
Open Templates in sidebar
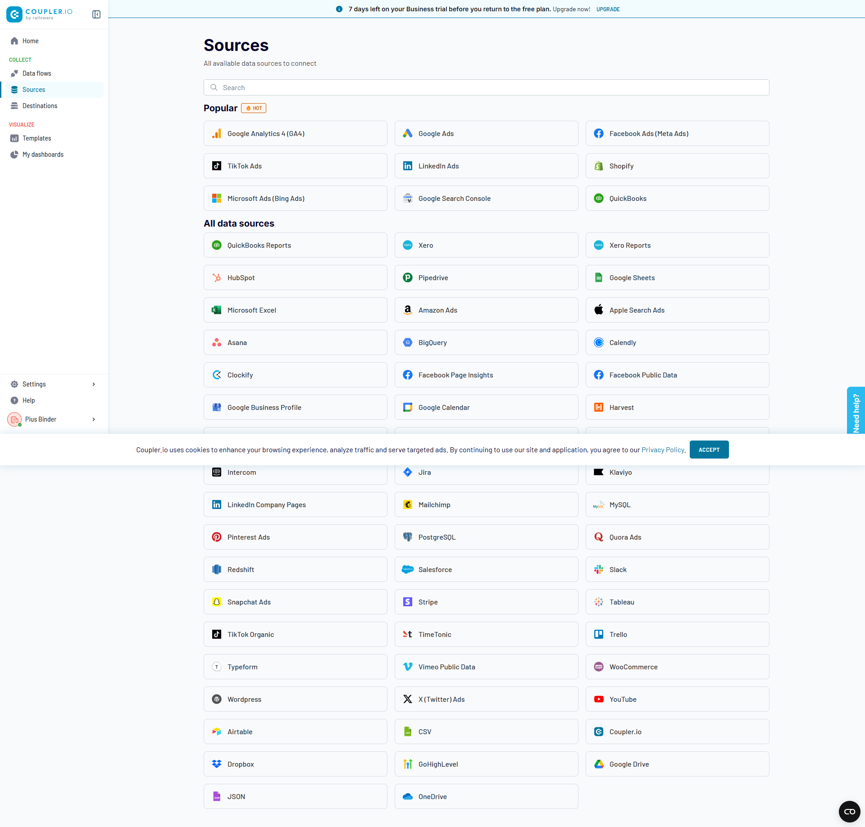54,138
